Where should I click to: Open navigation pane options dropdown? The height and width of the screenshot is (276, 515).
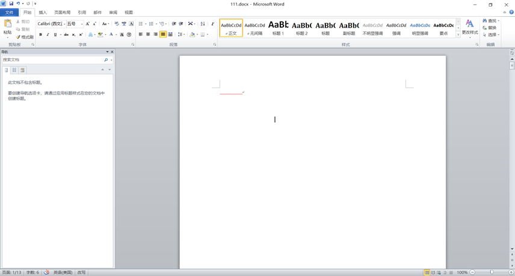(107, 52)
